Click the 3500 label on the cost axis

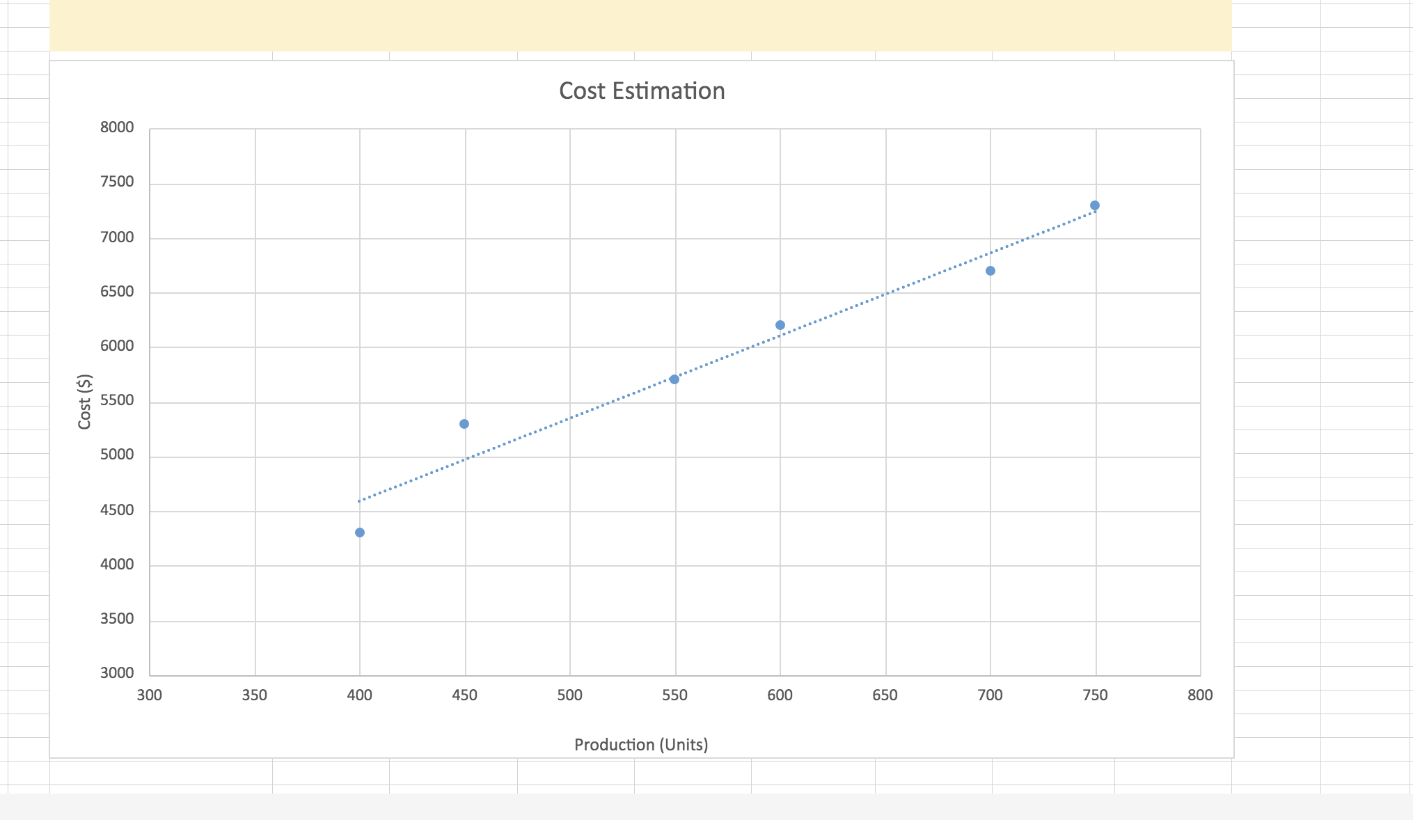coord(117,619)
